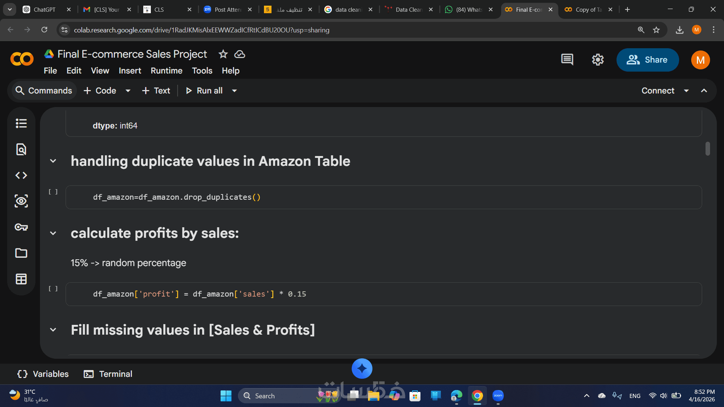Image resolution: width=724 pixels, height=407 pixels.
Task: Run the drop_duplicates code cell
Action: pos(53,192)
